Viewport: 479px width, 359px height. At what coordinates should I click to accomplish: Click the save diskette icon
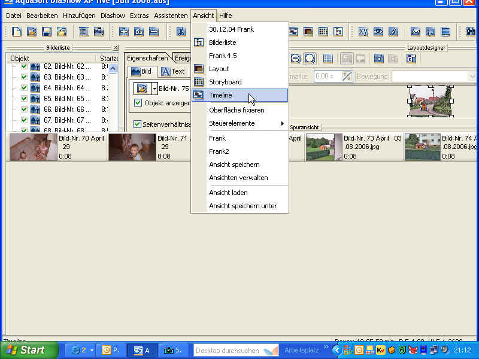click(x=46, y=32)
